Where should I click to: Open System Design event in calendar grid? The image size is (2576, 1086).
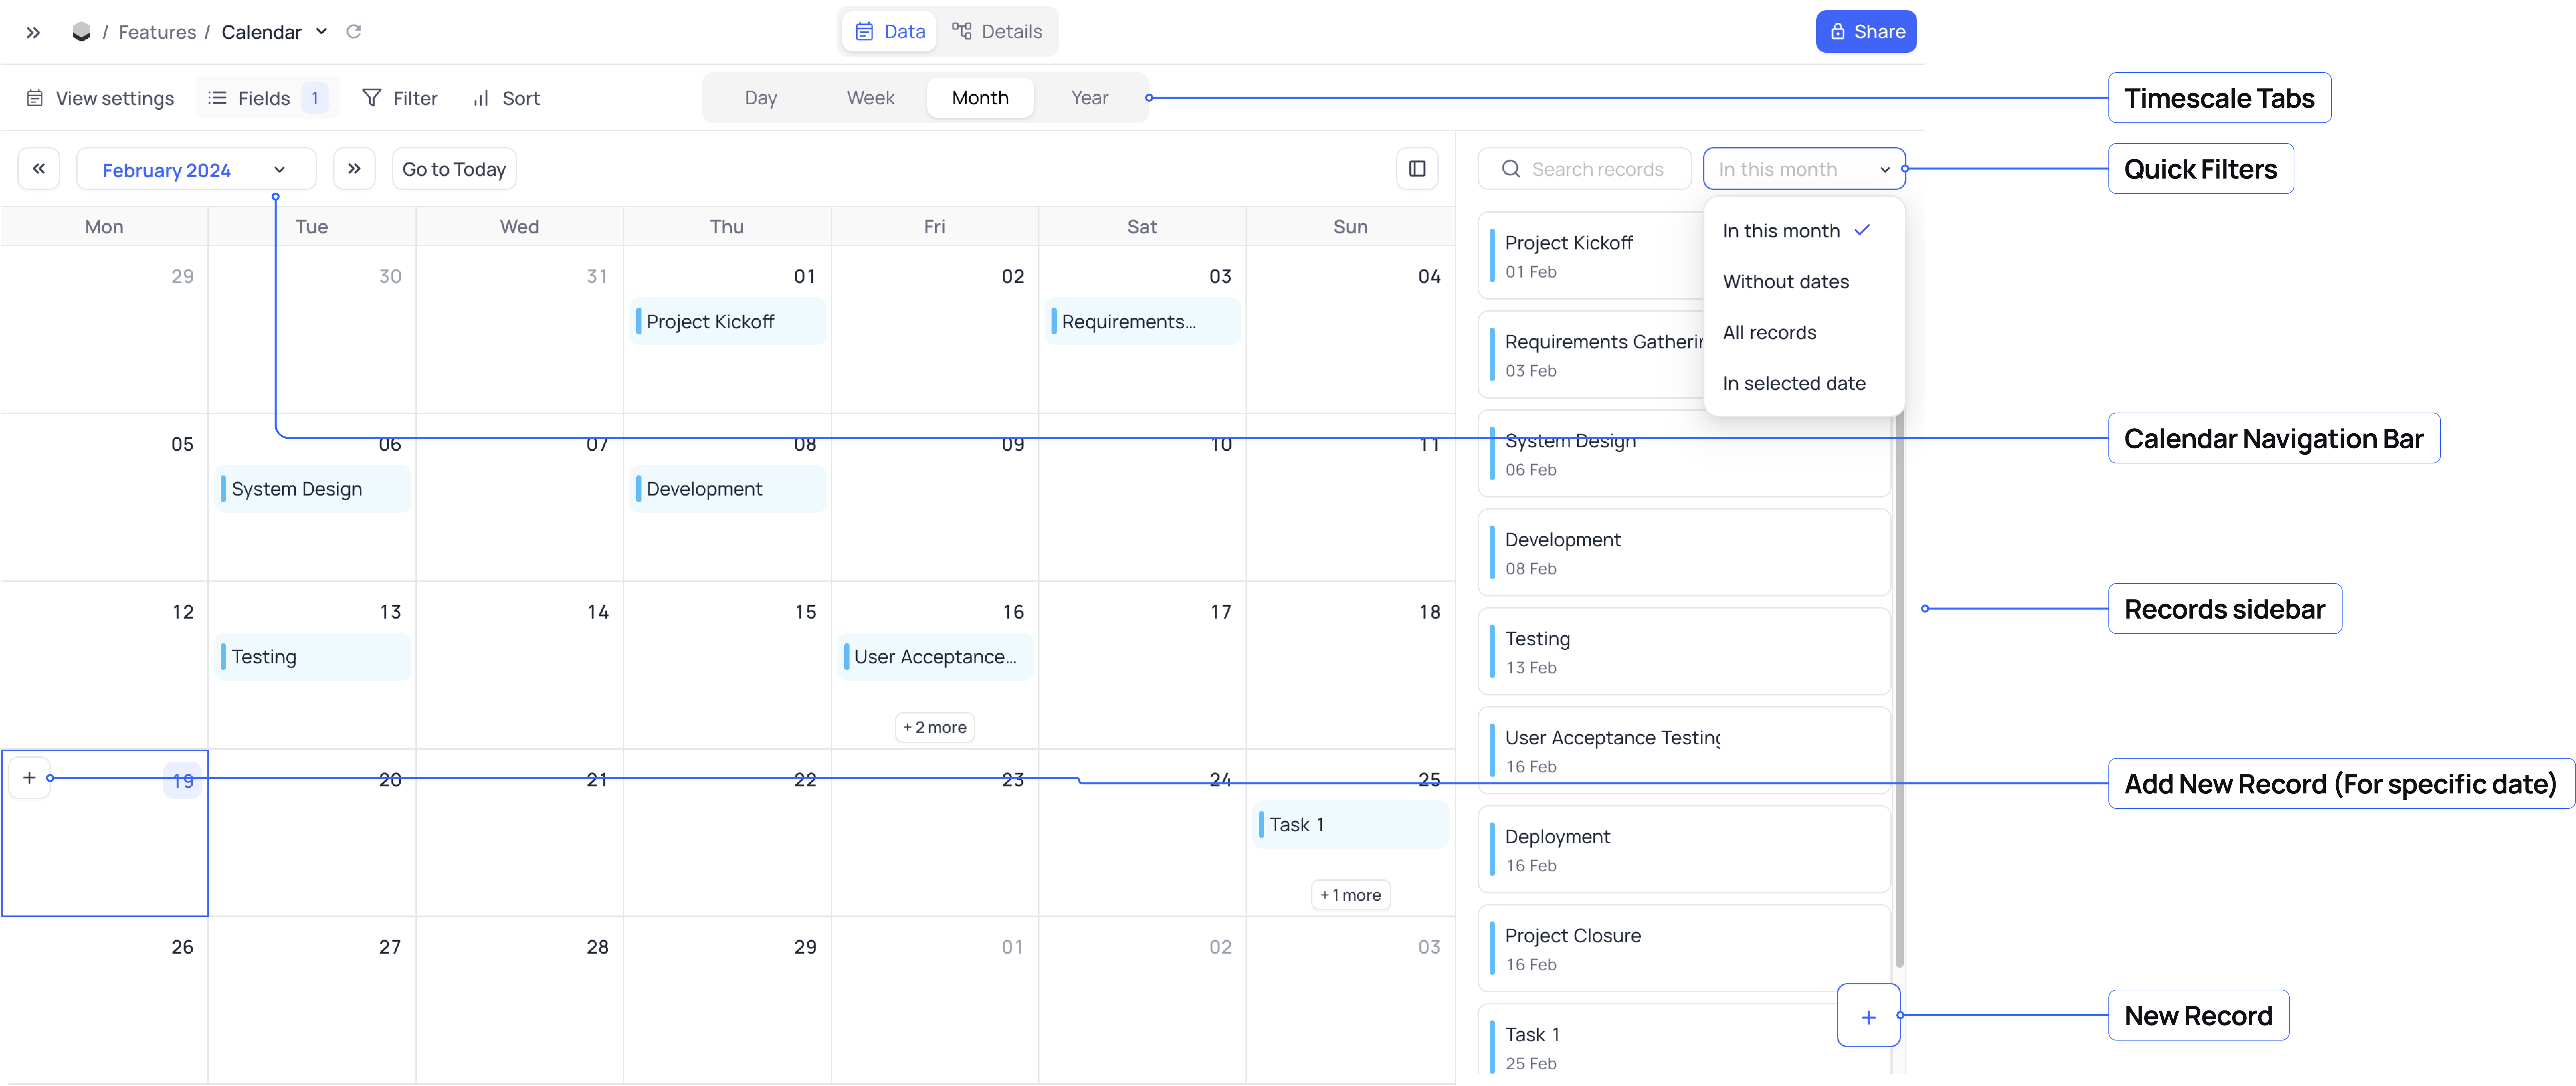coord(312,489)
